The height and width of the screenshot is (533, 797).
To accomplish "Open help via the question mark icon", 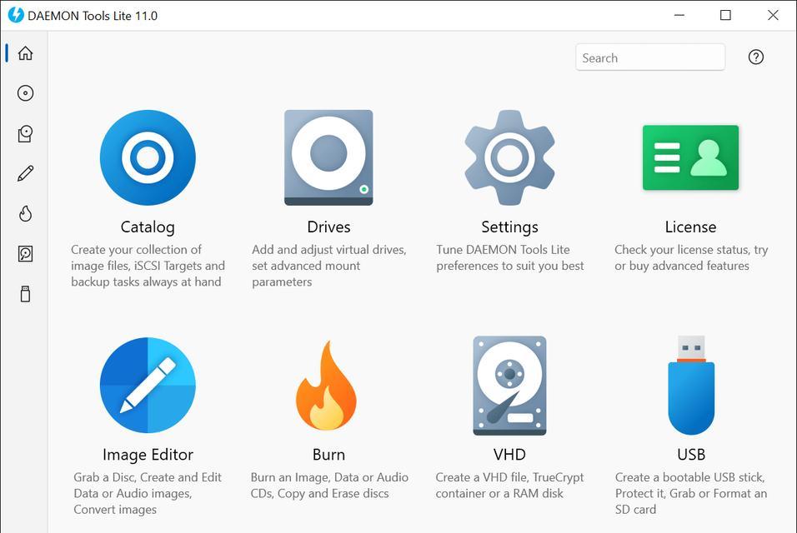I will click(756, 57).
